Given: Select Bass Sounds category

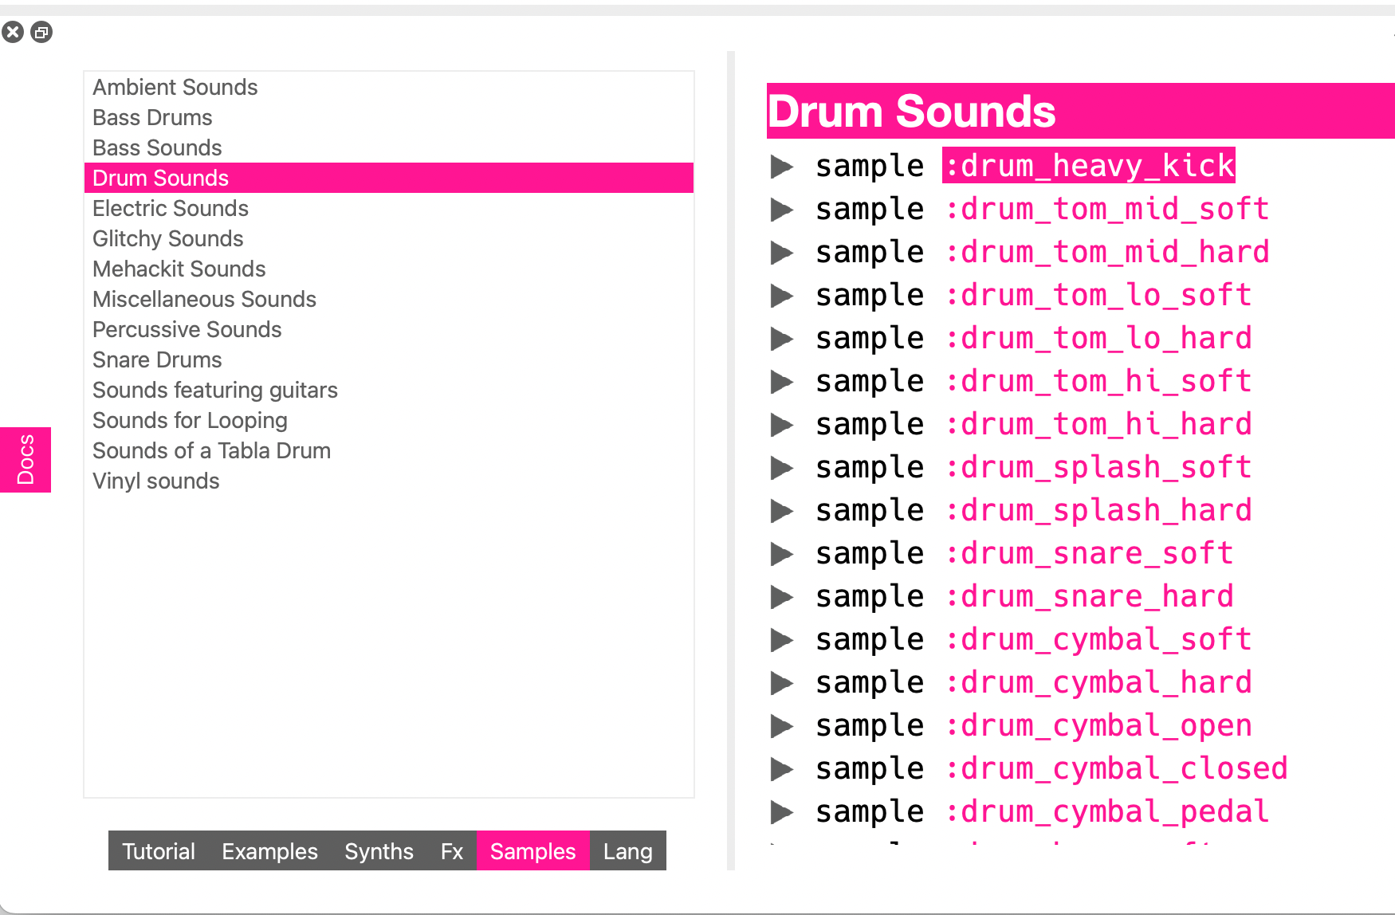Looking at the screenshot, I should pos(389,147).
